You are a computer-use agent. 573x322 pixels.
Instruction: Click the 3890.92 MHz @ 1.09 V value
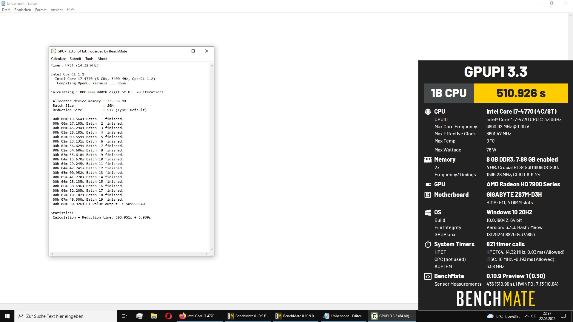coord(508,127)
